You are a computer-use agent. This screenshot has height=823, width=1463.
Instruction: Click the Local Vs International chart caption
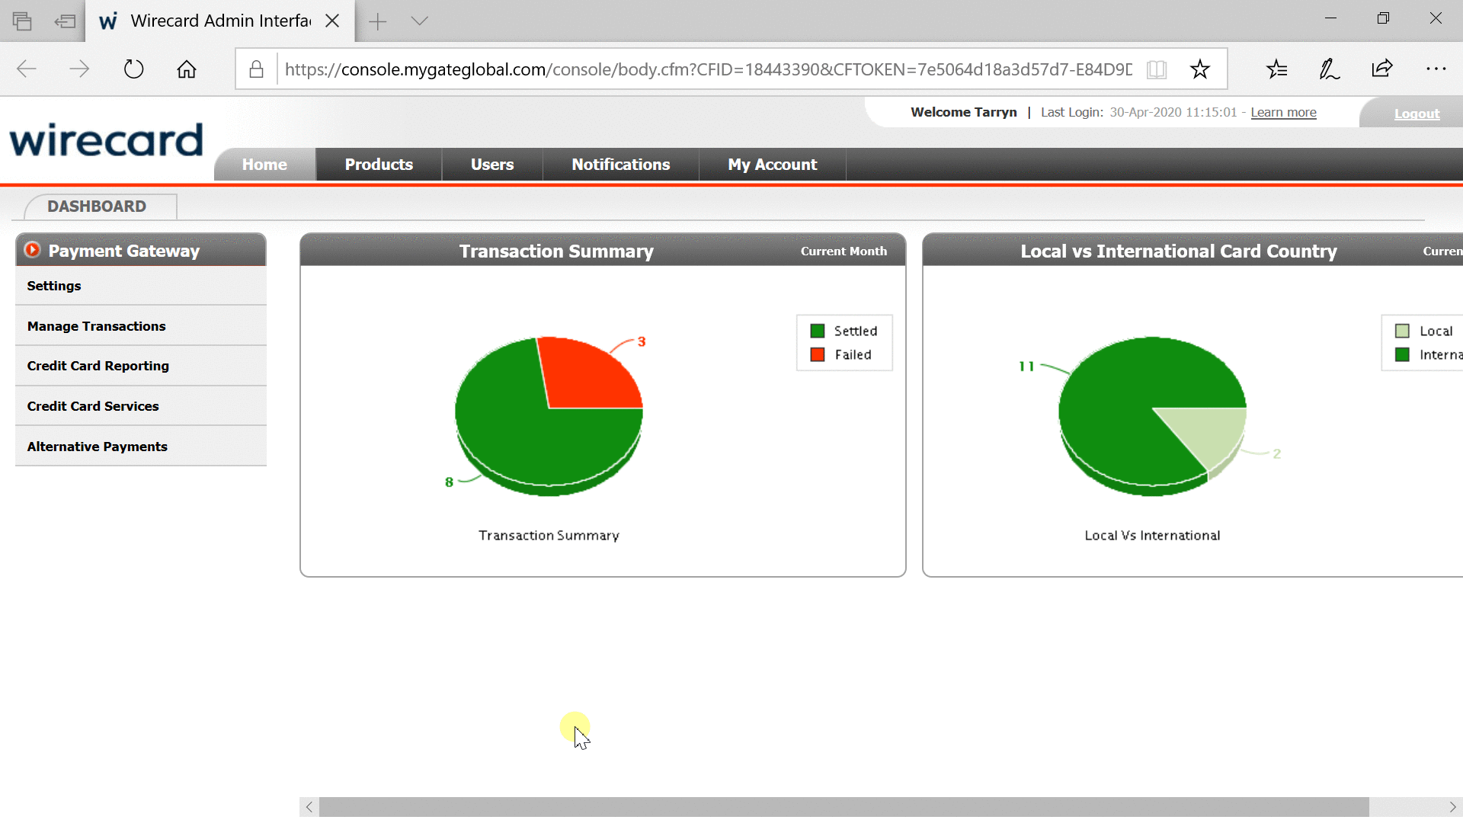(x=1152, y=535)
